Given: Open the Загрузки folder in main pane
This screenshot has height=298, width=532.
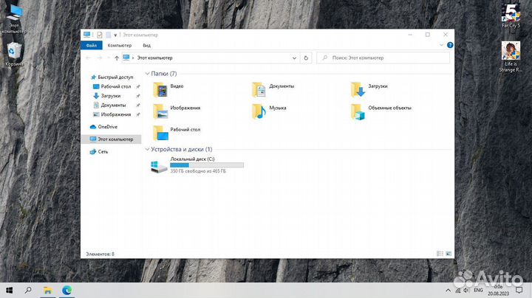Looking at the screenshot, I should click(x=358, y=90).
